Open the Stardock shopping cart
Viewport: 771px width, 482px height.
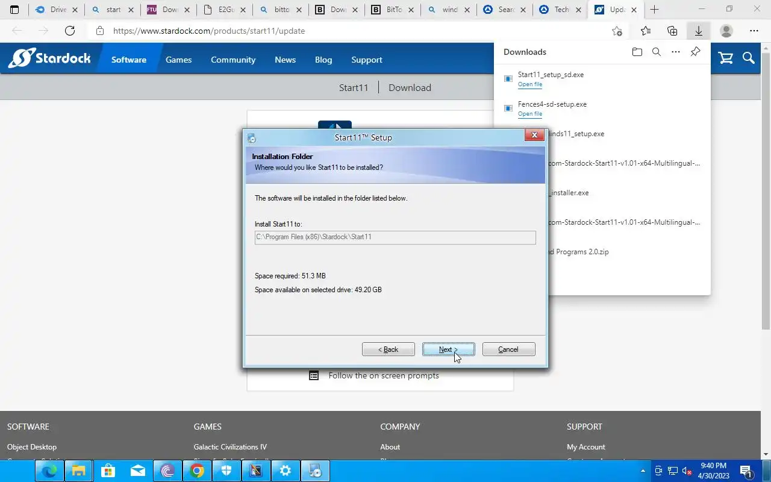coord(726,58)
